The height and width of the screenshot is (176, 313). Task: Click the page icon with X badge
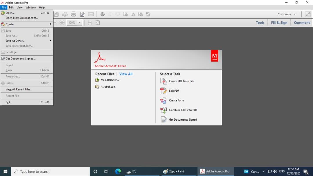point(125,14)
